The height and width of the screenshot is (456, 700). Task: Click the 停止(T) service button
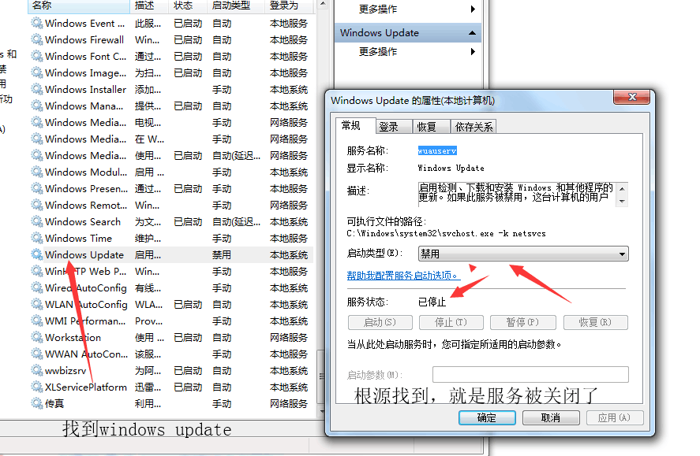coord(451,322)
